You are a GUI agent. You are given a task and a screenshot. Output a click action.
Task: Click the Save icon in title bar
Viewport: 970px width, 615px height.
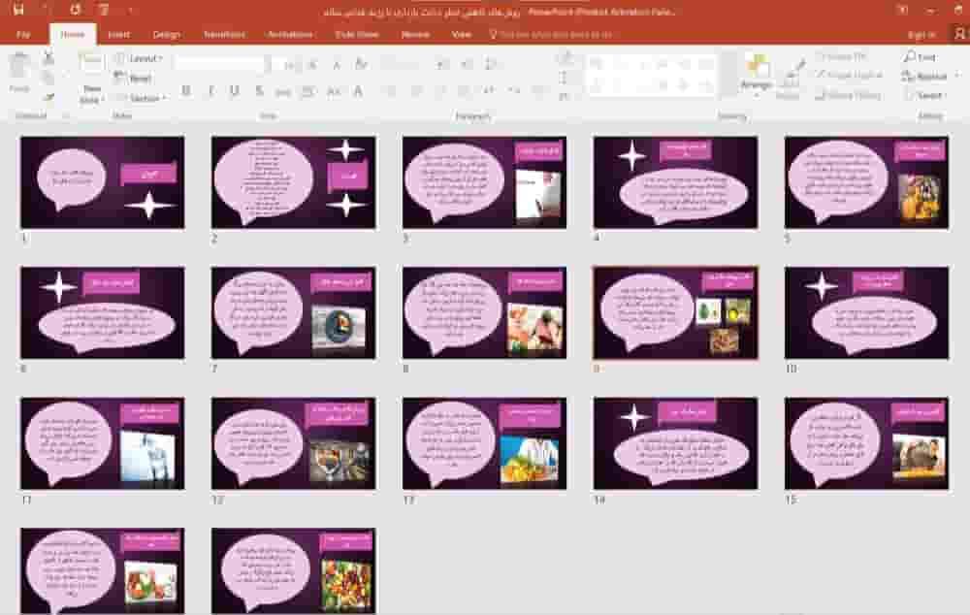point(18,10)
